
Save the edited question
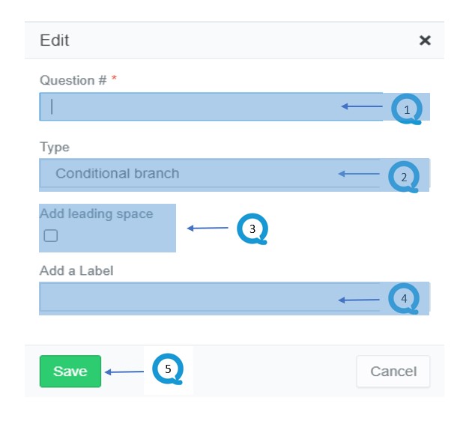click(70, 372)
